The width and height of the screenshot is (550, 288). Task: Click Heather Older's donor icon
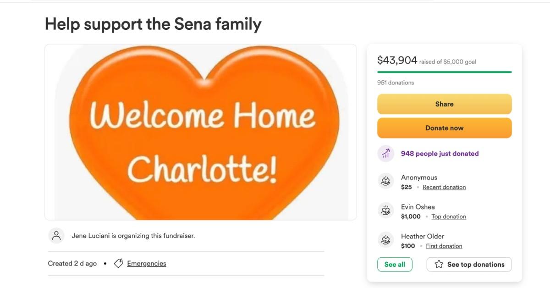[385, 239]
